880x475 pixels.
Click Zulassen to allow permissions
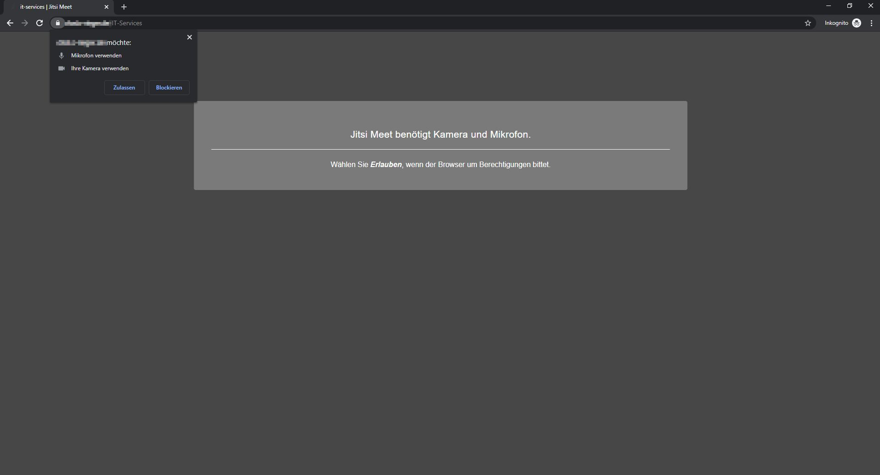(x=124, y=88)
